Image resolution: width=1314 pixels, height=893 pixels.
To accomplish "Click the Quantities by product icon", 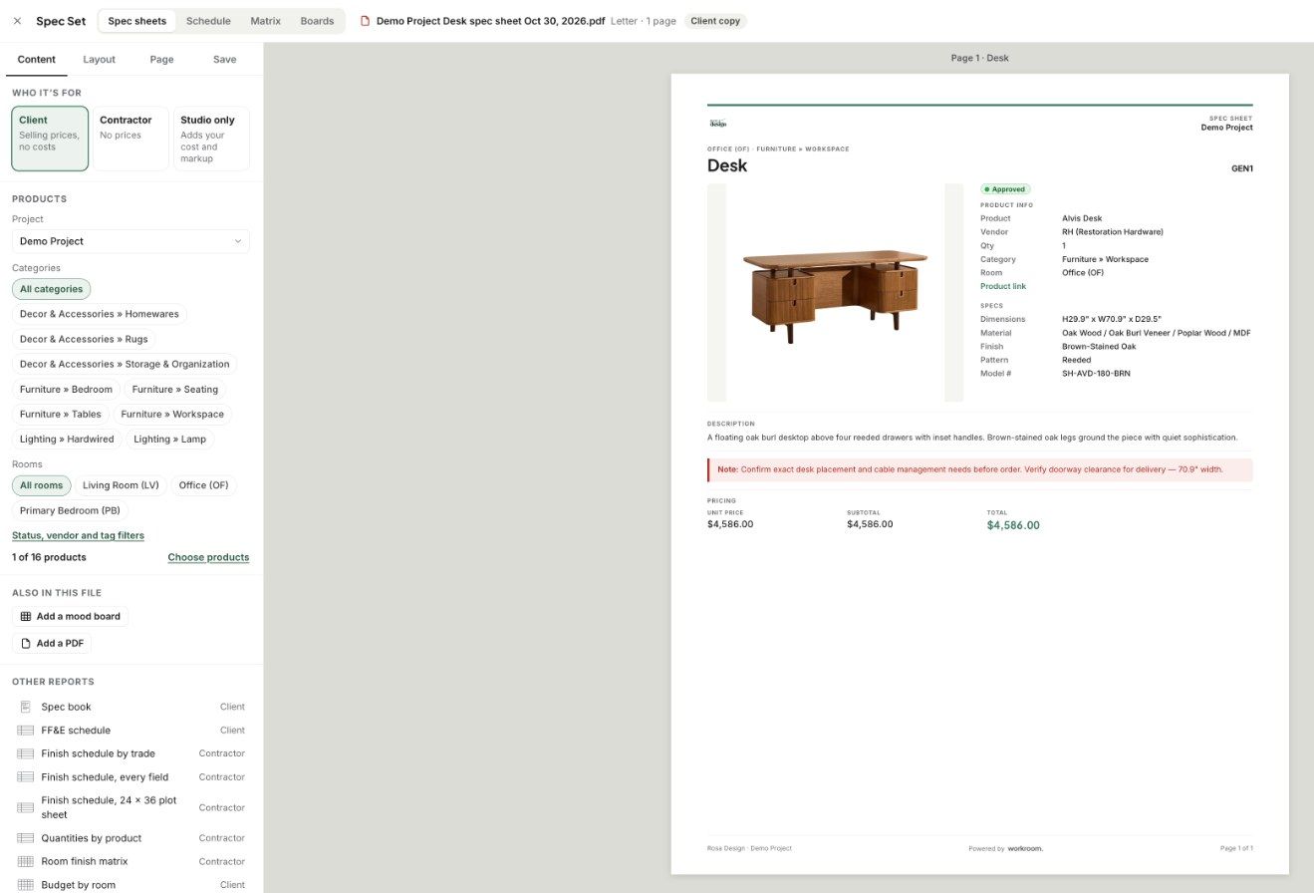I will (26, 838).
